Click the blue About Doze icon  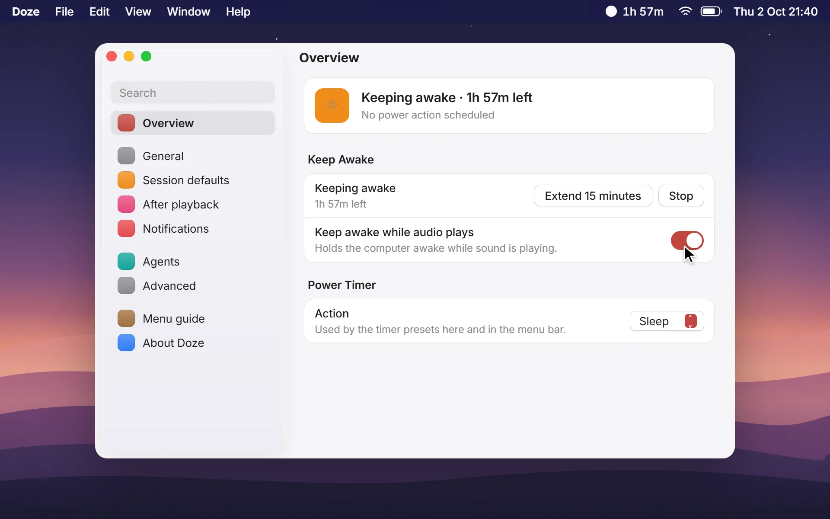tap(126, 343)
